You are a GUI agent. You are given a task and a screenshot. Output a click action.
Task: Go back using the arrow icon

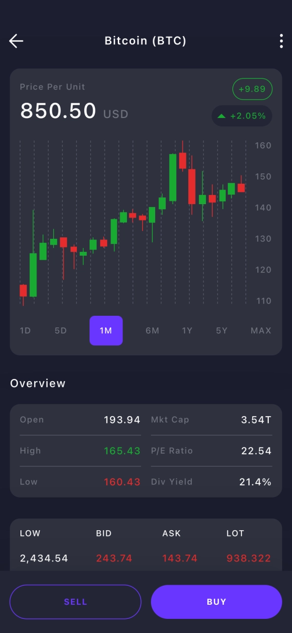point(16,41)
